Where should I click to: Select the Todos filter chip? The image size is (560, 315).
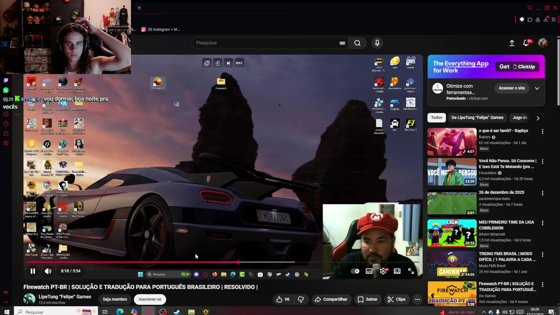[437, 117]
